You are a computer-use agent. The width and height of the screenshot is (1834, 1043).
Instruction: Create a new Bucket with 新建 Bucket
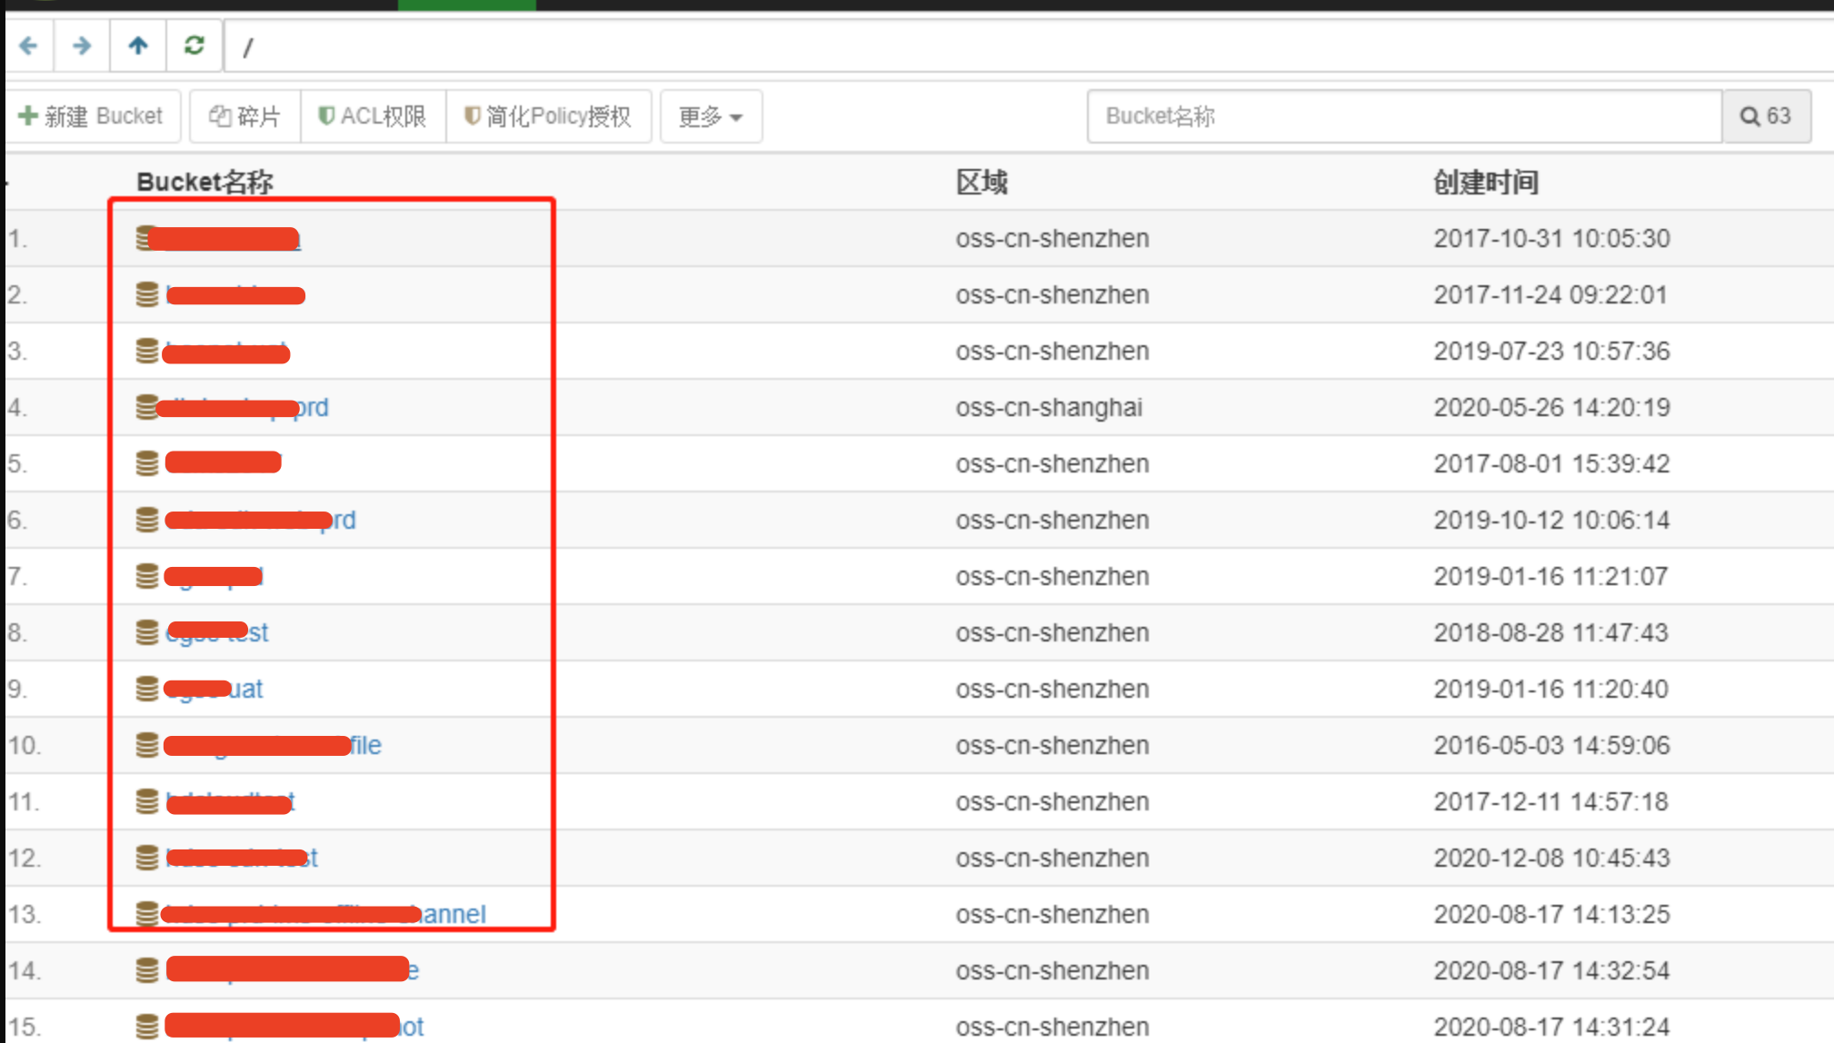click(92, 116)
